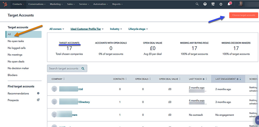Open the company ending in Directory
Image resolution: width=259 pixels, height=127 pixels.
click(x=75, y=102)
